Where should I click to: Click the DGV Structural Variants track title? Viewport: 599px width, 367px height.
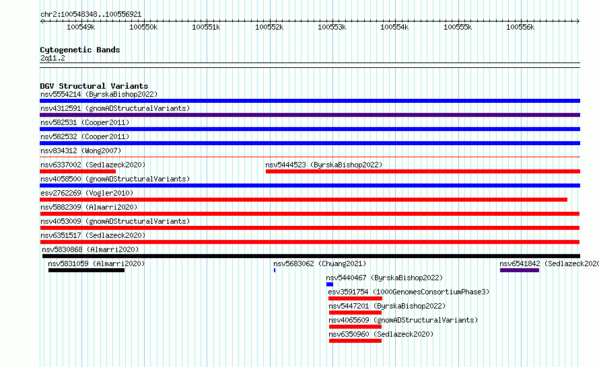click(94, 86)
